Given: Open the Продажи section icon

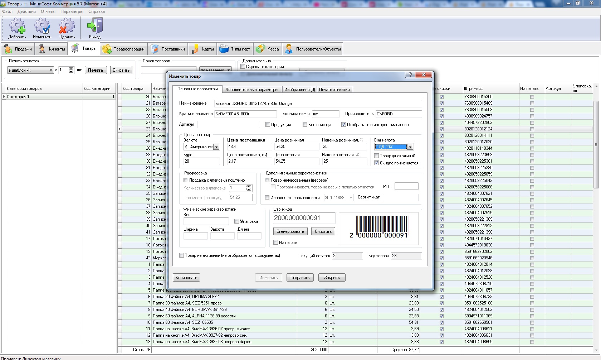Looking at the screenshot, I should coord(8,49).
